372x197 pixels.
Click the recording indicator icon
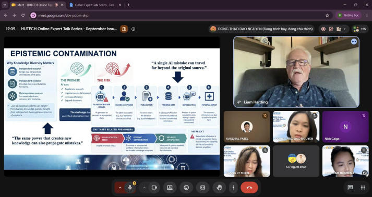[323, 29]
